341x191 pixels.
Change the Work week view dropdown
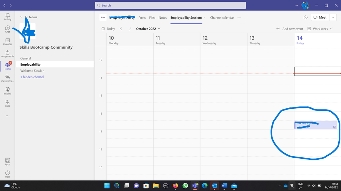coord(320,29)
